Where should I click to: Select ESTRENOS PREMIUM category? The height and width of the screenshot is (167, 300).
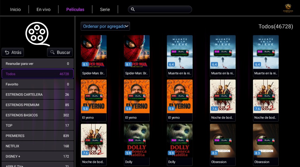pos(37,105)
